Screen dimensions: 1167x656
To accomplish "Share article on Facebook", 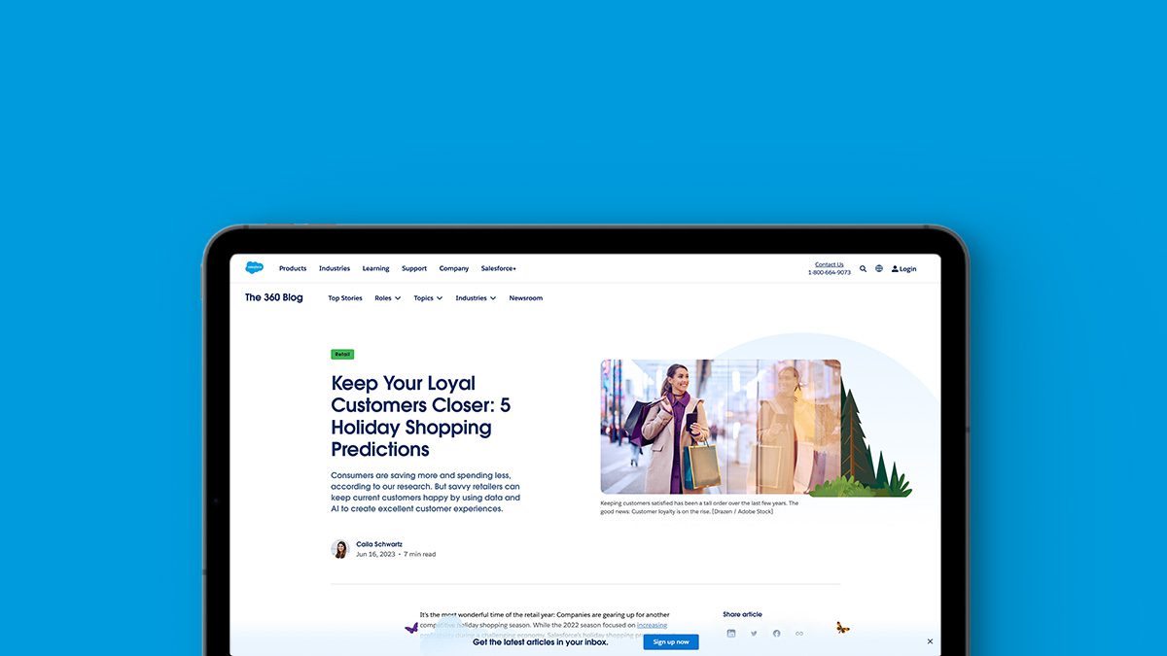I will pos(776,634).
